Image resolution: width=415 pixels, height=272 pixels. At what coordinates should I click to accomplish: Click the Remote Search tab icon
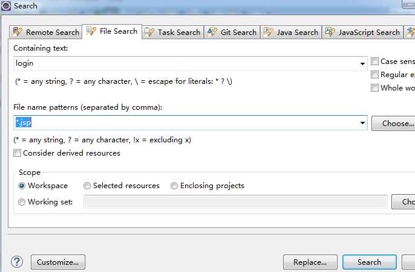click(x=18, y=32)
